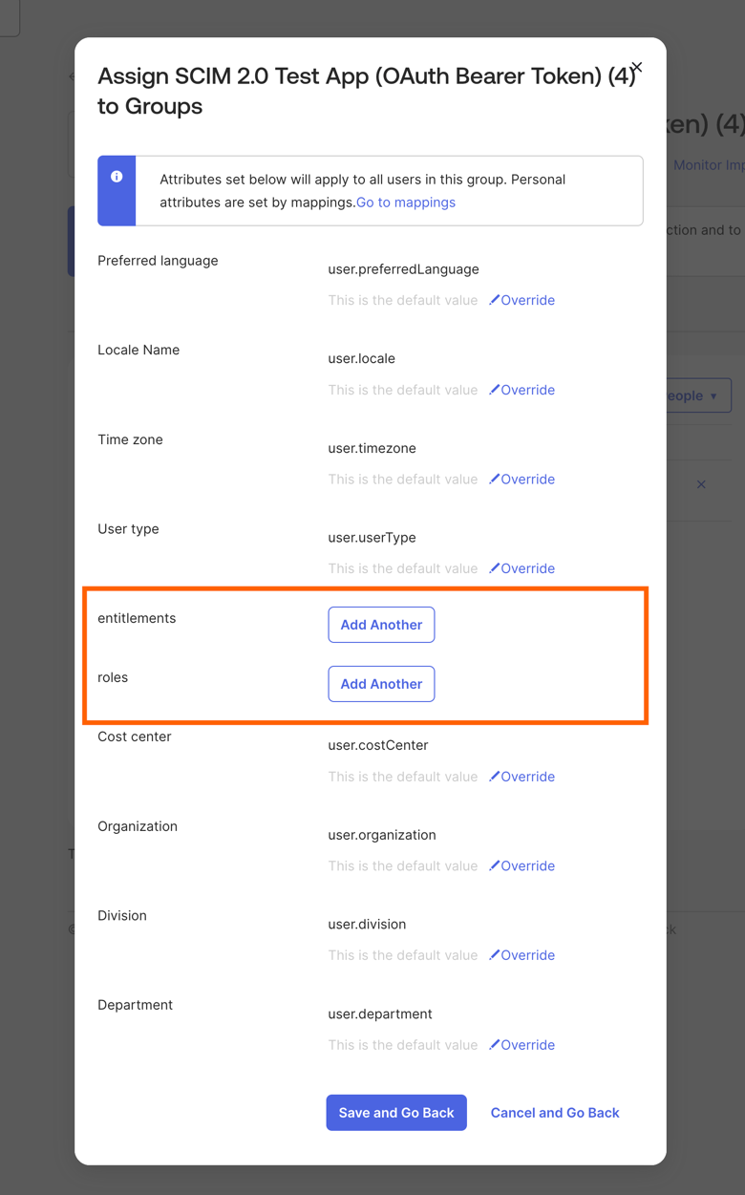745x1195 pixels.
Task: Override the Division default value
Action: [x=521, y=955]
